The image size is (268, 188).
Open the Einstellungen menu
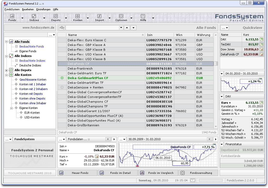point(43,9)
